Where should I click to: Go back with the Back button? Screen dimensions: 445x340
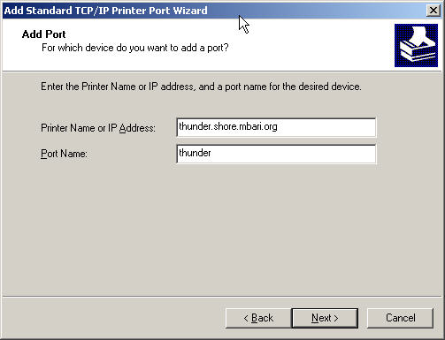258,318
